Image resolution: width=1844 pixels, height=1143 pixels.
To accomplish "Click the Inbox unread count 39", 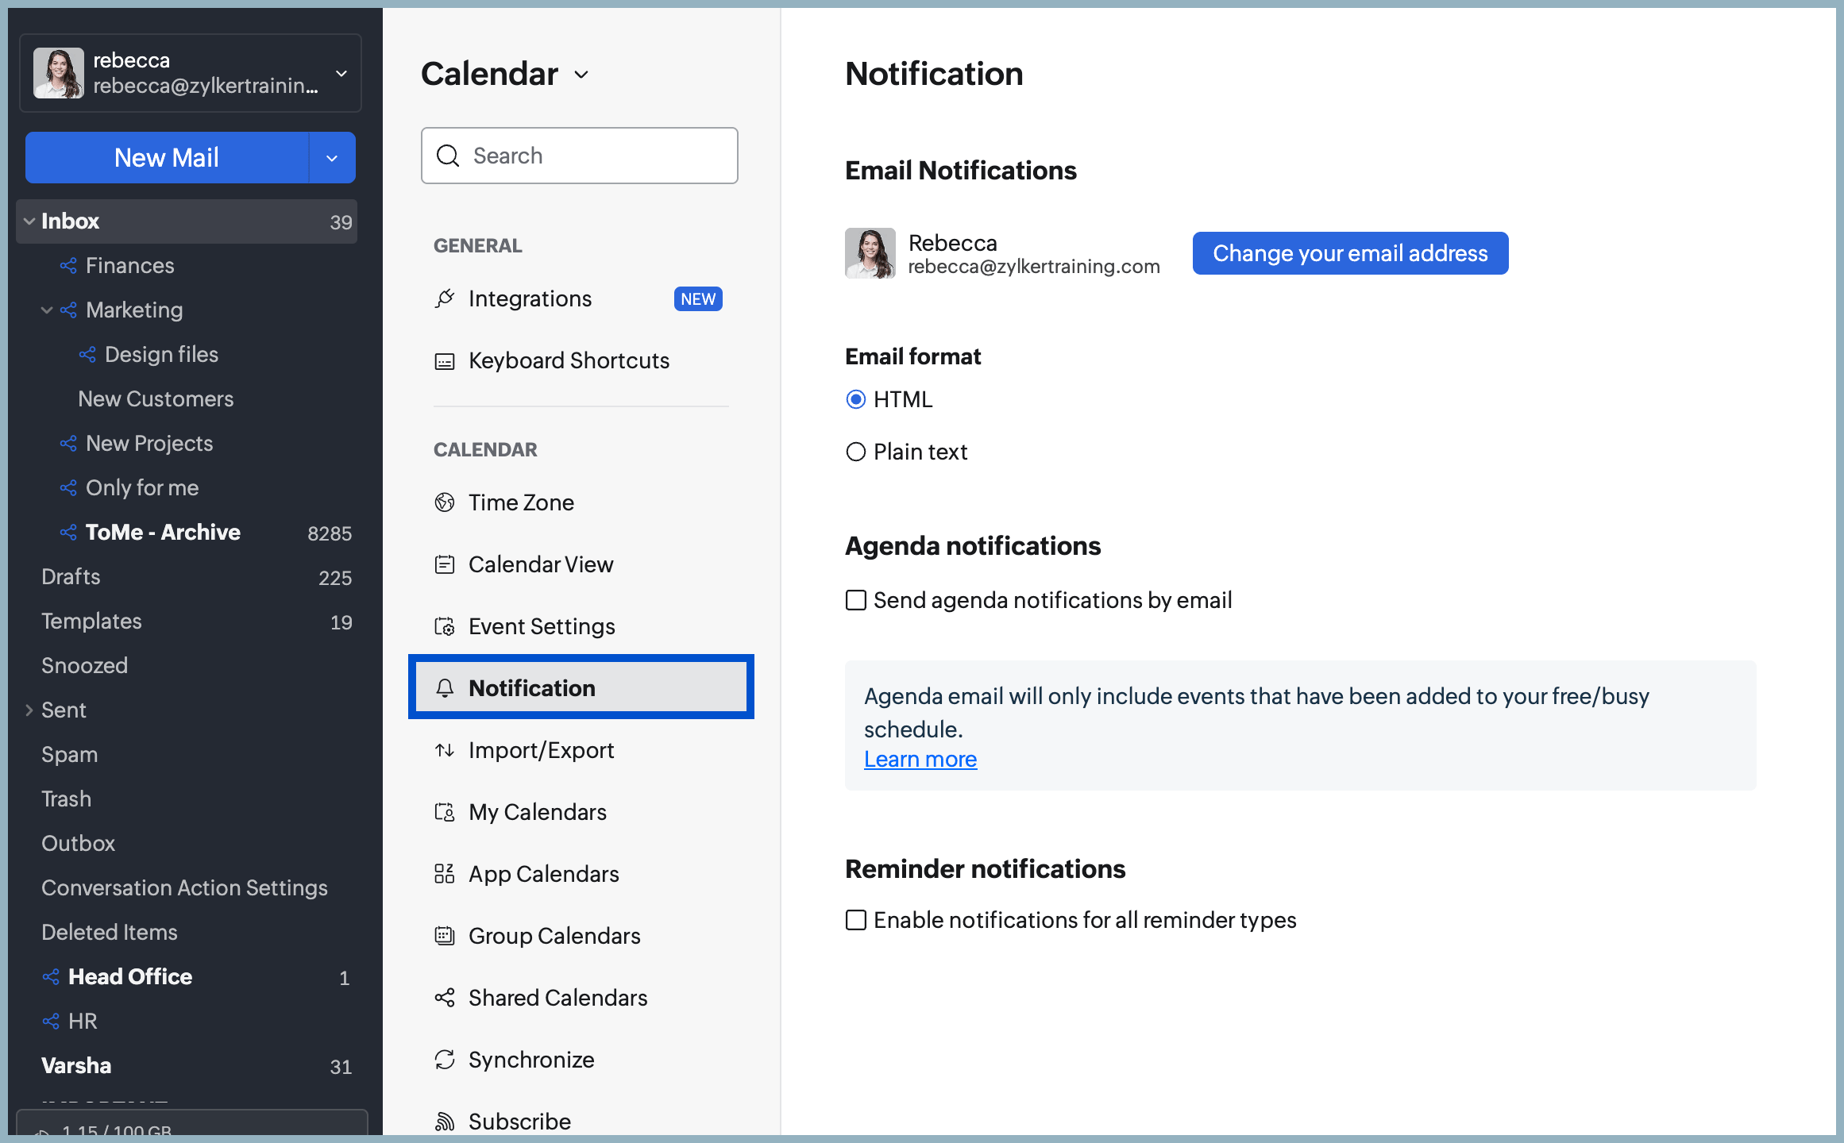I will coord(341,222).
